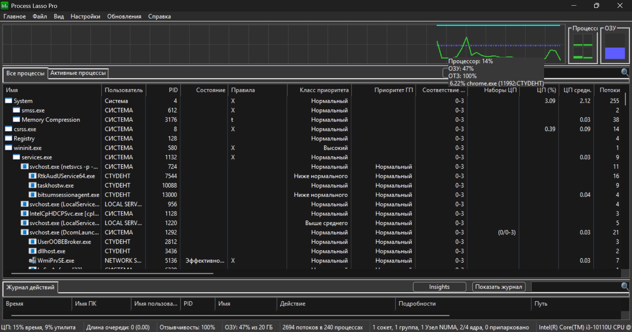Sort by Класс приоритета column header

tap(324, 90)
